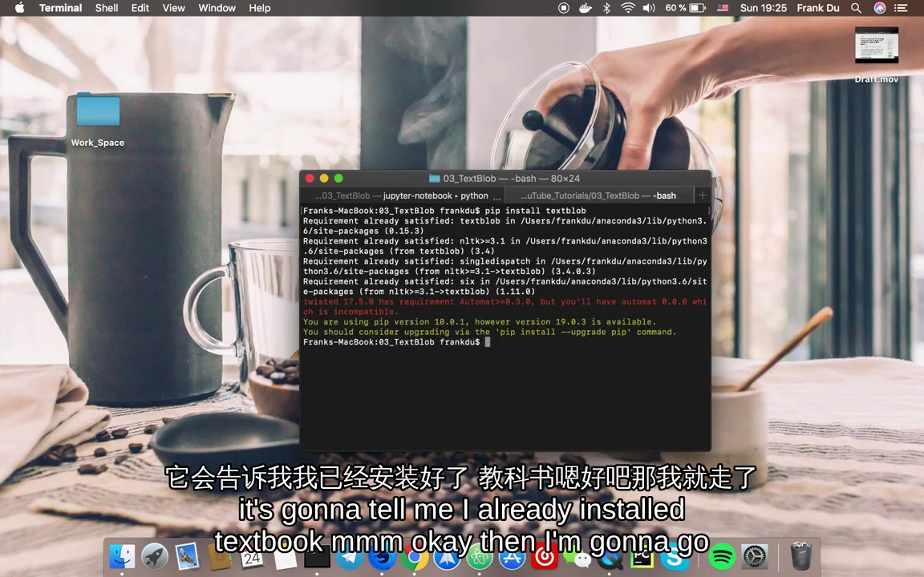Open the Shell menu in the menu bar
Screen dimensions: 924x577
[x=107, y=8]
